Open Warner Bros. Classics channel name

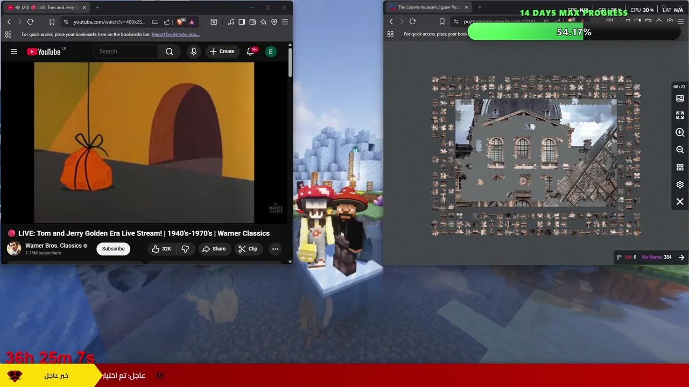click(53, 246)
